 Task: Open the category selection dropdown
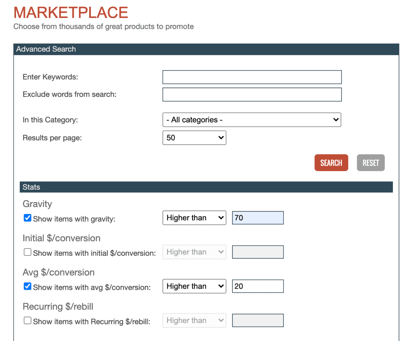pyautogui.click(x=252, y=120)
